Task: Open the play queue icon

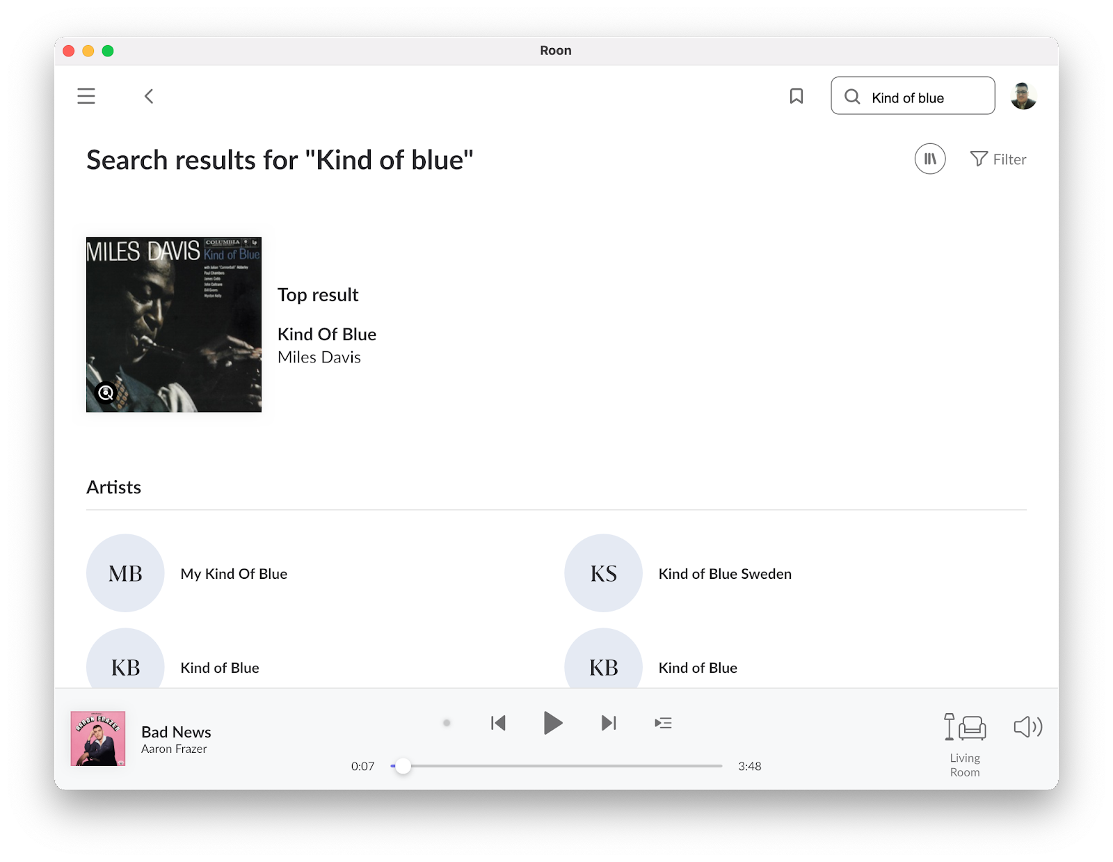Action: tap(664, 724)
